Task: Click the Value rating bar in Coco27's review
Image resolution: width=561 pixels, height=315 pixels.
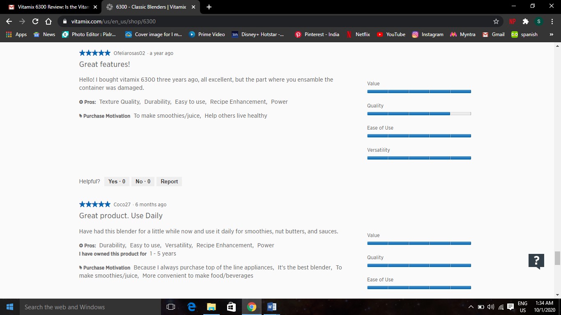Action: click(x=419, y=243)
